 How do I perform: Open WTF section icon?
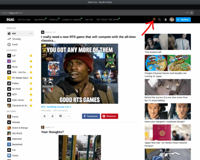9,94
